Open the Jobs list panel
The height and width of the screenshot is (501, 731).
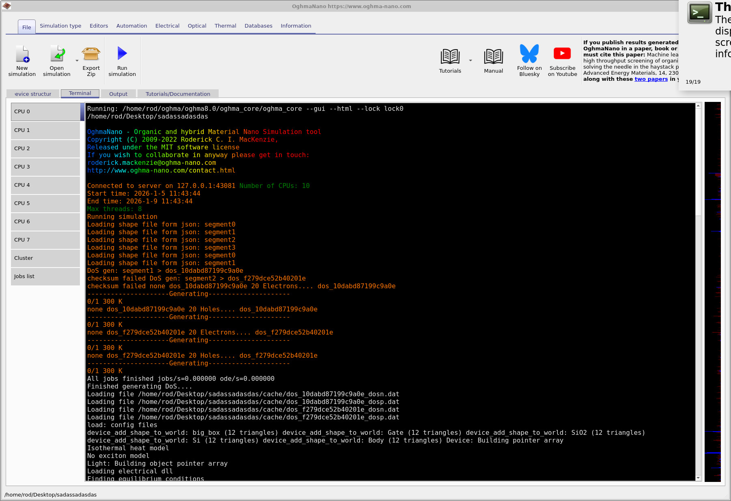pos(45,276)
